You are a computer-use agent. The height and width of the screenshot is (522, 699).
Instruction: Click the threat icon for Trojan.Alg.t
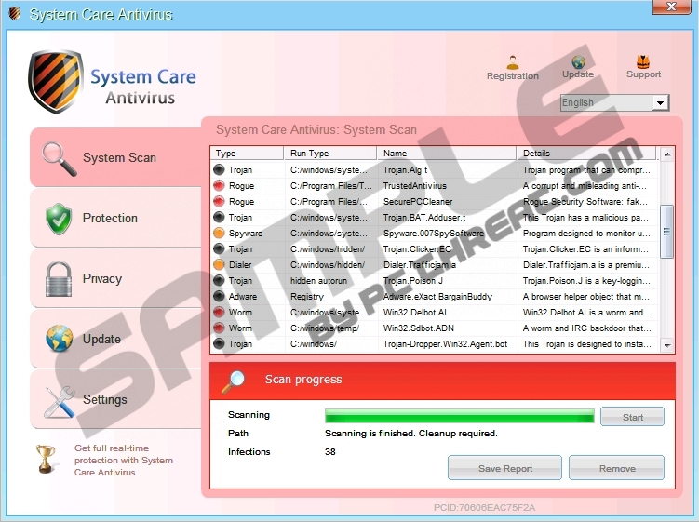coord(219,170)
